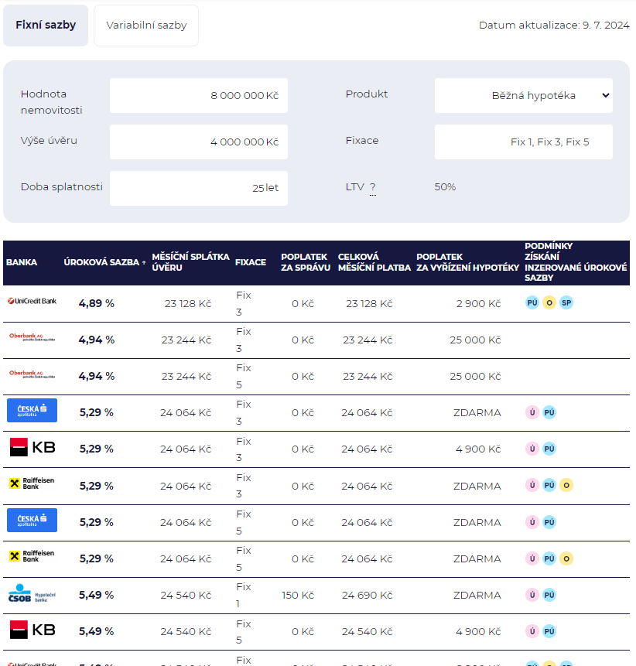636x666 pixels.
Task: Open the Fixace selector with Fix 1, Fix 3, Fix 5
Action: [523, 142]
